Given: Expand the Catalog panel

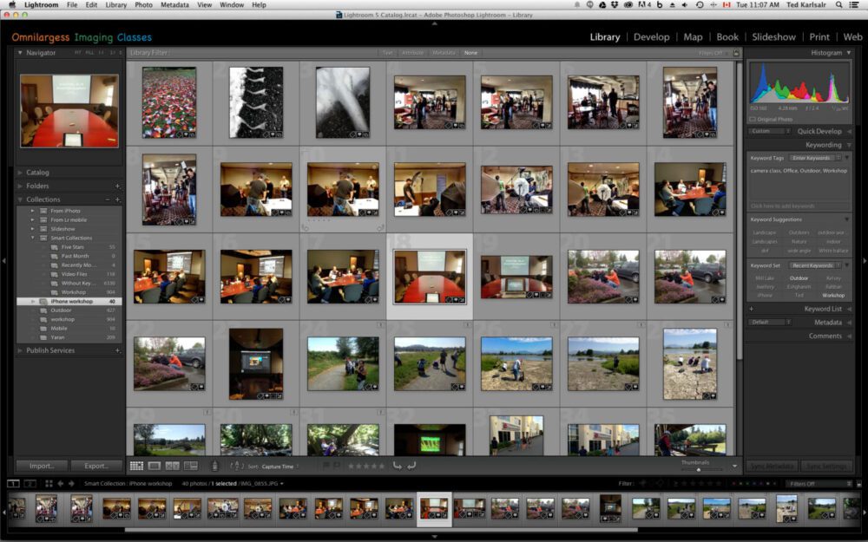Looking at the screenshot, I should point(20,173).
